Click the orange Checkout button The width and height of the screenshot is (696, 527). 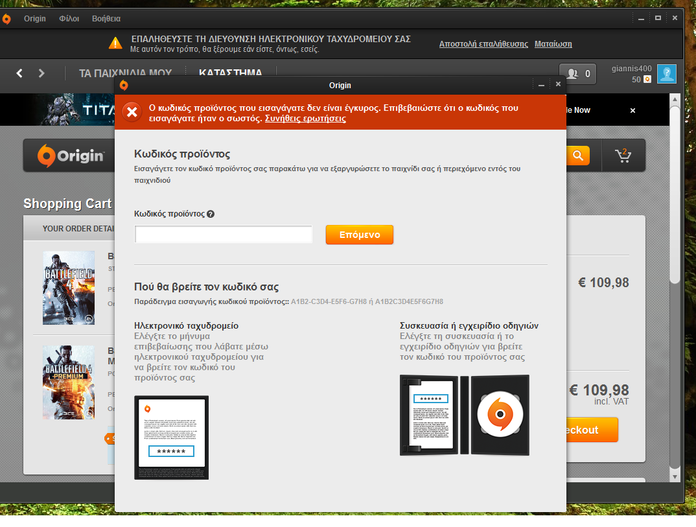pyautogui.click(x=592, y=430)
